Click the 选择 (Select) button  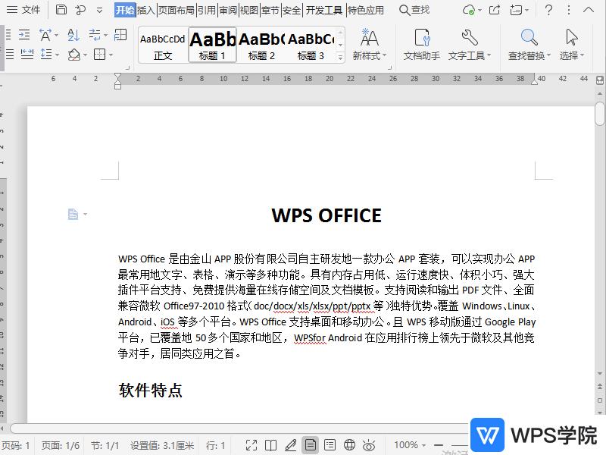(x=570, y=47)
